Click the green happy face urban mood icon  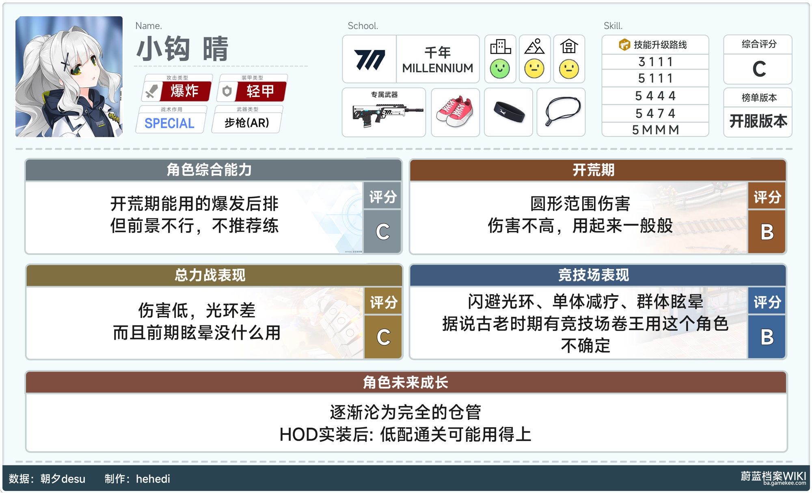[x=500, y=69]
